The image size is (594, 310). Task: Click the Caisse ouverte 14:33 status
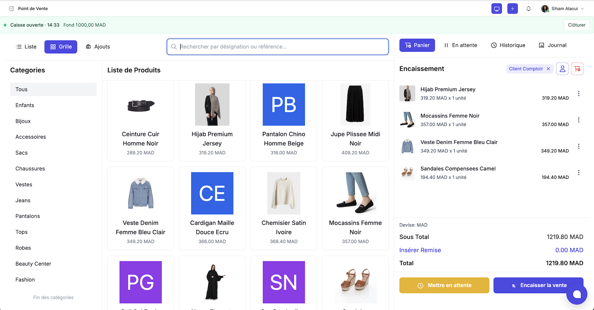click(35, 25)
